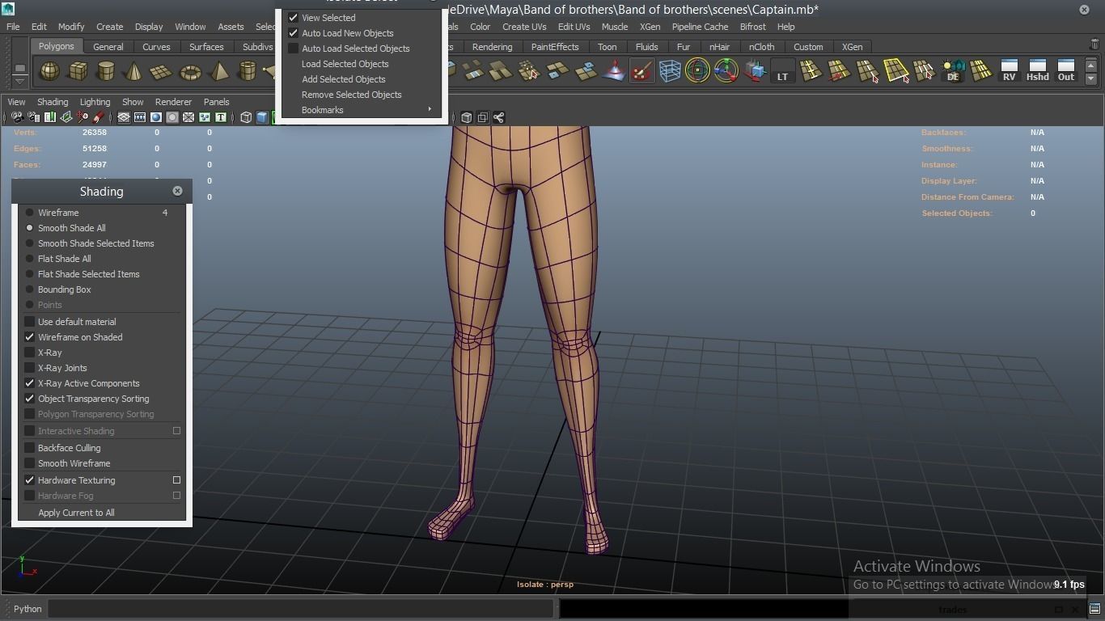
Task: Click Apply Current to All
Action: pos(76,513)
